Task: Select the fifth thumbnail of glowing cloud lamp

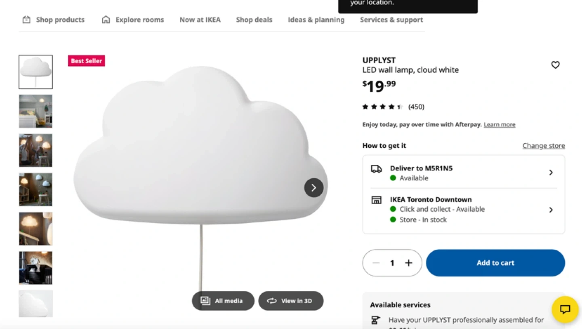Action: [x=36, y=228]
